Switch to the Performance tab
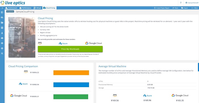Viewport: 199px width, 103px height. point(25,8)
